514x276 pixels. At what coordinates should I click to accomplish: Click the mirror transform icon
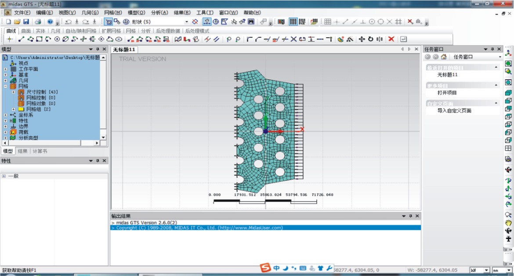pyautogui.click(x=379, y=39)
